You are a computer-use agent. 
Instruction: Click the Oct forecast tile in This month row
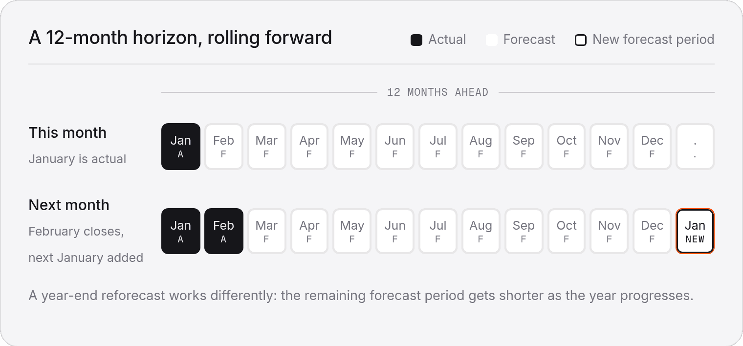[567, 147]
